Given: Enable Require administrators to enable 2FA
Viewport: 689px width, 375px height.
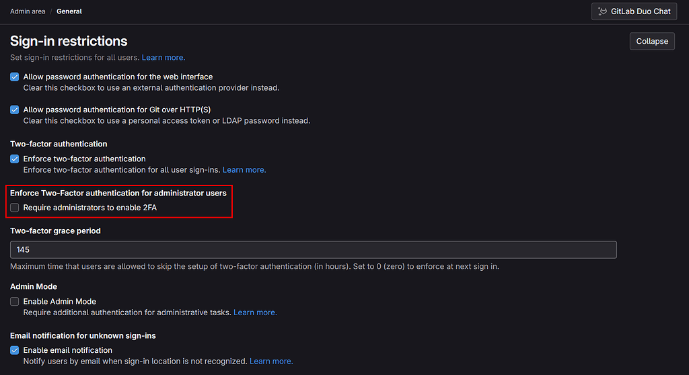Looking at the screenshot, I should click(15, 208).
